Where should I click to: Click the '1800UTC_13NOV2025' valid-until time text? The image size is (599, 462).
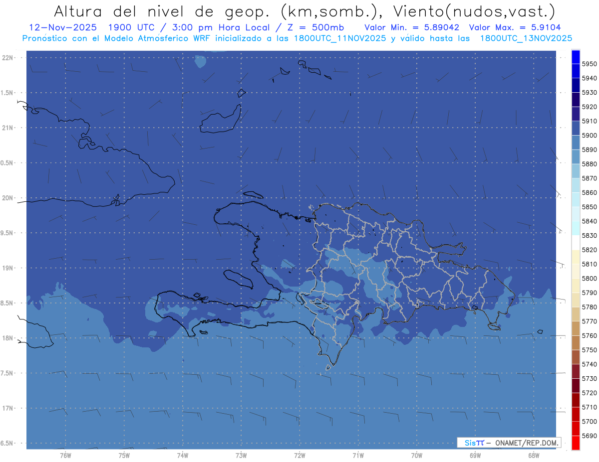click(x=526, y=38)
